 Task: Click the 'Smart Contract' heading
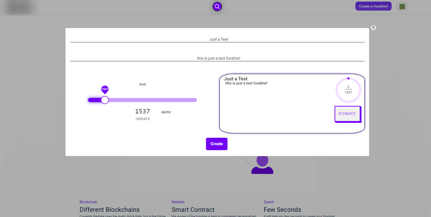click(x=193, y=209)
